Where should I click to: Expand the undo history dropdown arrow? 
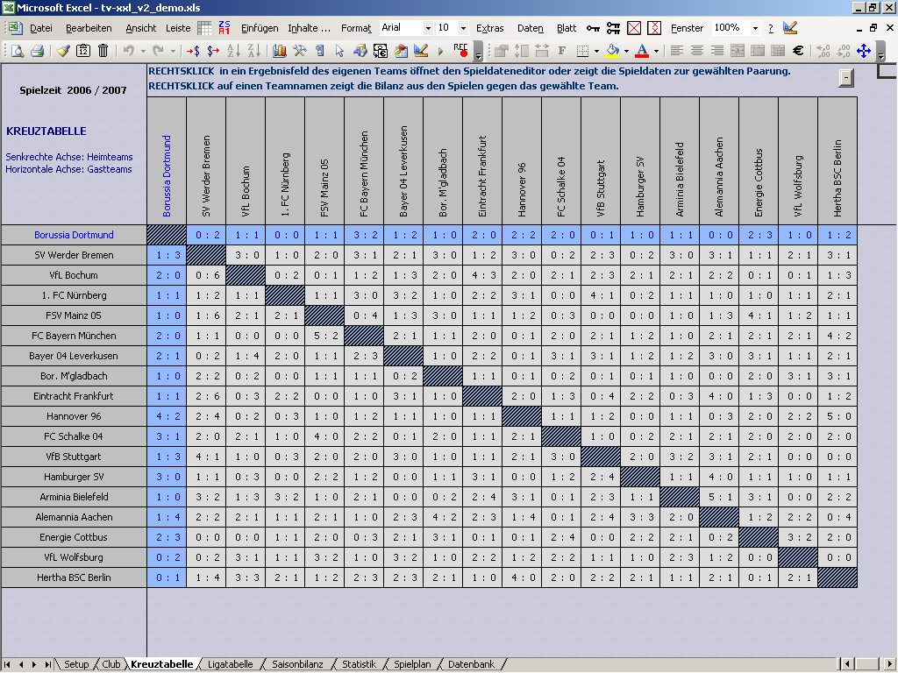[143, 51]
